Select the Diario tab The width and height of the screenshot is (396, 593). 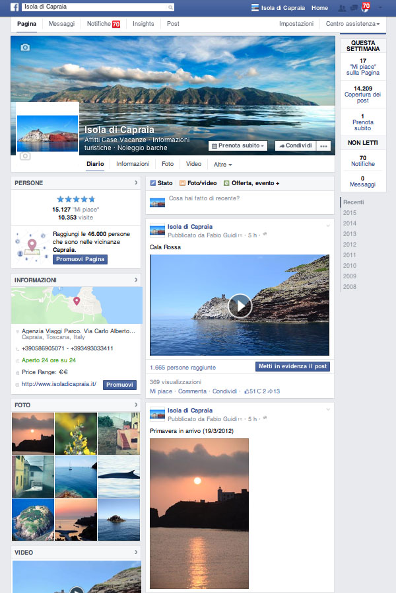(95, 164)
